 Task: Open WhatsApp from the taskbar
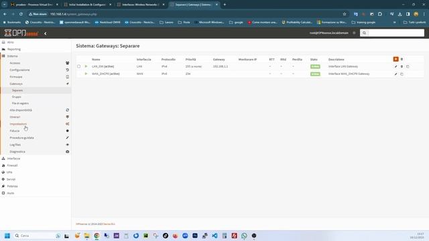244,236
